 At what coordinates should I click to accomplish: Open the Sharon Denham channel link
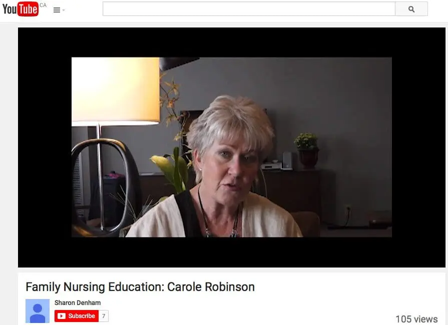click(78, 302)
